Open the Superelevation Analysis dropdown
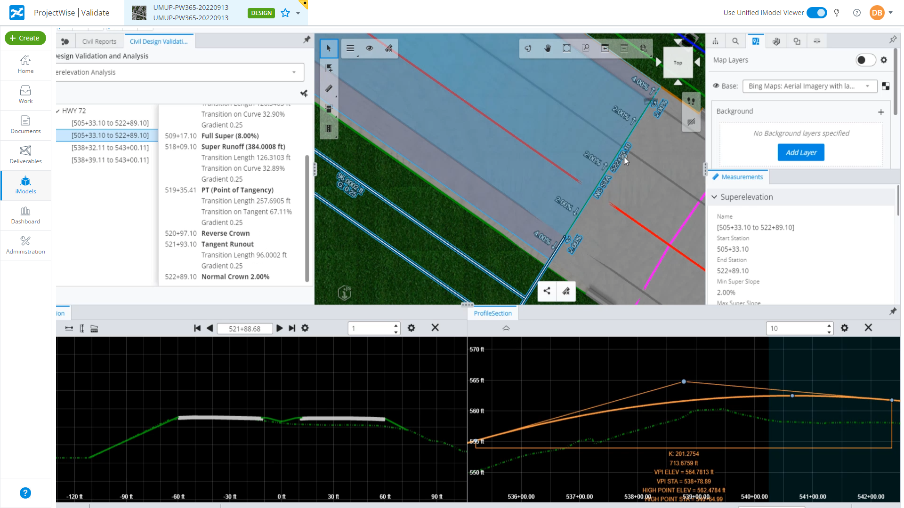The width and height of the screenshot is (904, 508). [x=294, y=72]
